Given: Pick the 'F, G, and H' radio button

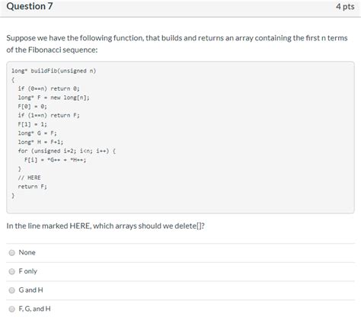Looking at the screenshot, I should pyautogui.click(x=11, y=309).
